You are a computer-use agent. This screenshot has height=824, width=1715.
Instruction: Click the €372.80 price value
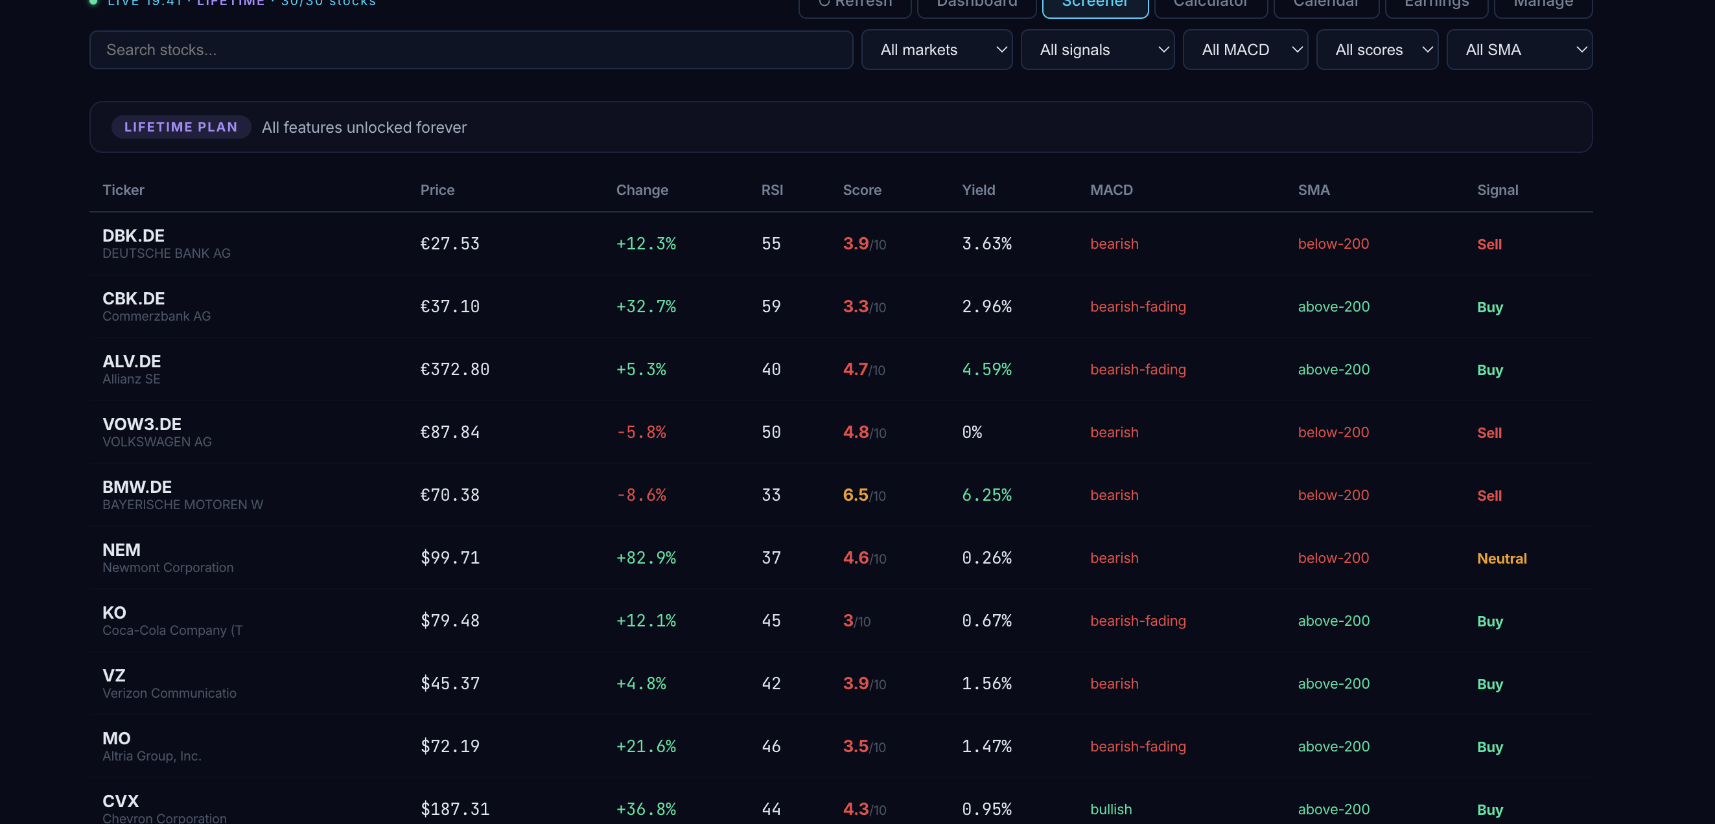click(x=455, y=369)
